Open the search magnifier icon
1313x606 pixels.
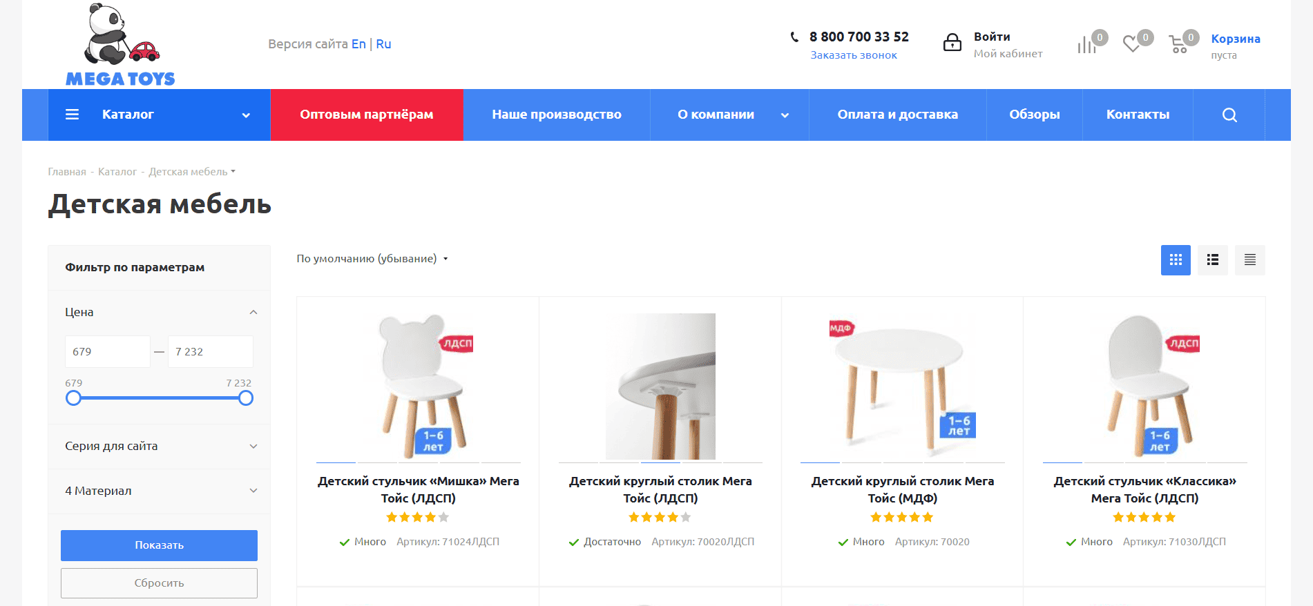(x=1229, y=115)
